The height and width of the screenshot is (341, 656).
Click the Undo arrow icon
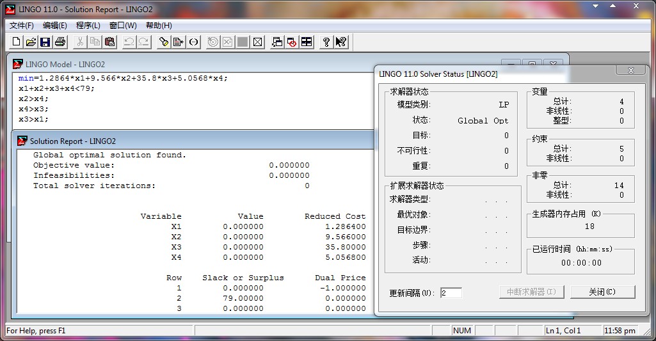click(x=129, y=42)
